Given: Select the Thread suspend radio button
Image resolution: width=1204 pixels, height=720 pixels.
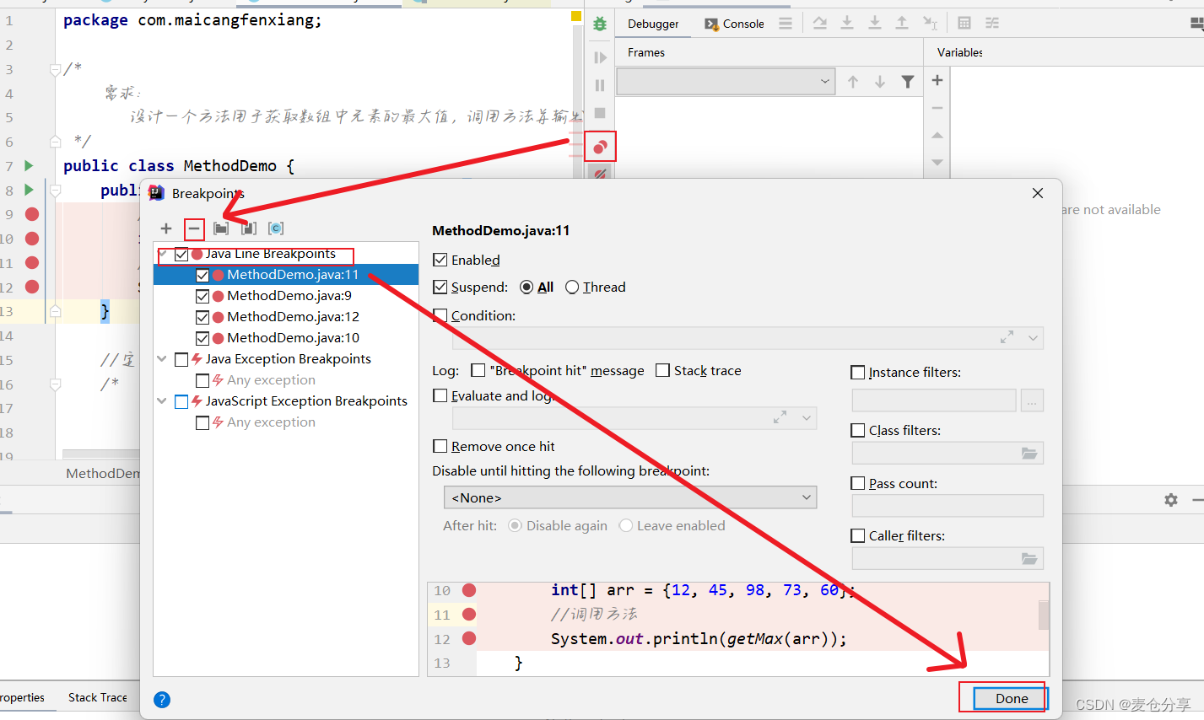Looking at the screenshot, I should click(572, 287).
